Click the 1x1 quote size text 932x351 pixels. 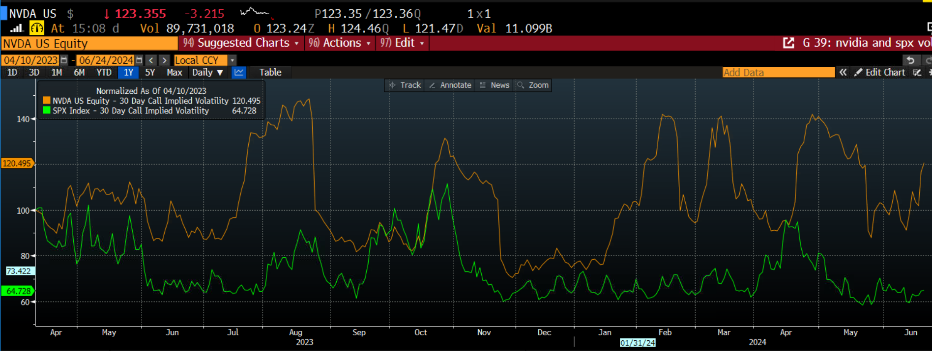478,14
